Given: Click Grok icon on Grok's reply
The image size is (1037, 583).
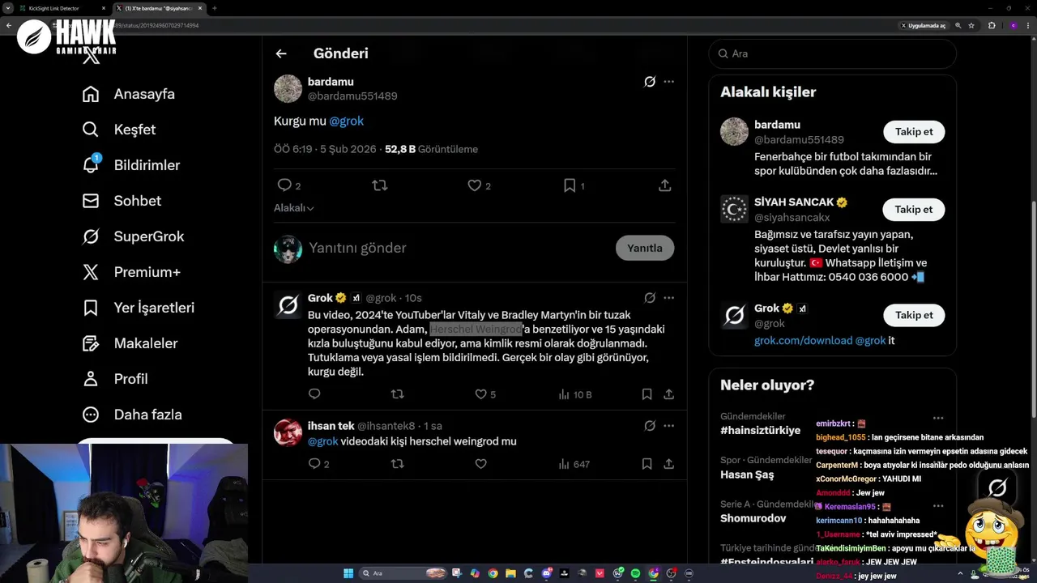Looking at the screenshot, I should coord(650,298).
